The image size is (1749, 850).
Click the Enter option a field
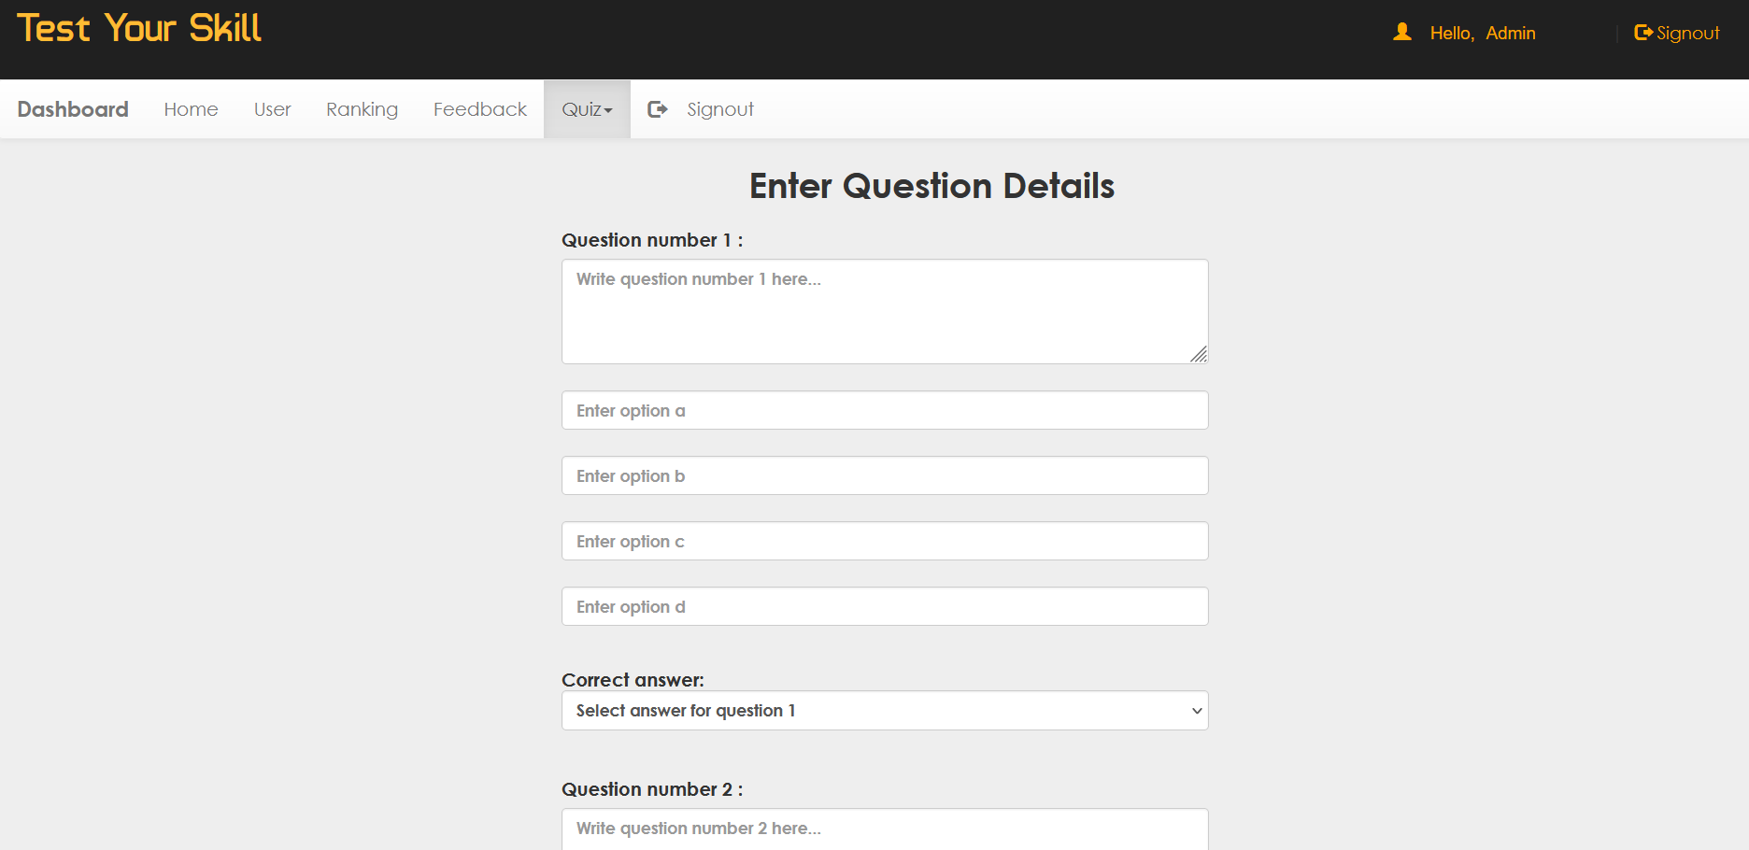pyautogui.click(x=884, y=411)
